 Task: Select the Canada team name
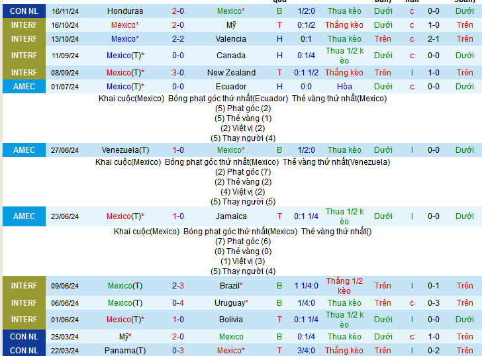coord(230,56)
